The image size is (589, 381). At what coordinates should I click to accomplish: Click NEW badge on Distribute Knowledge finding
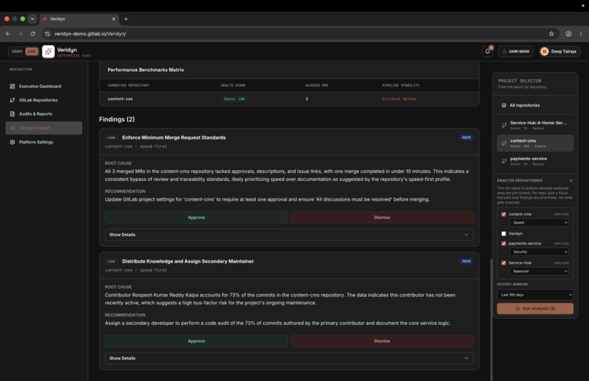point(466,261)
